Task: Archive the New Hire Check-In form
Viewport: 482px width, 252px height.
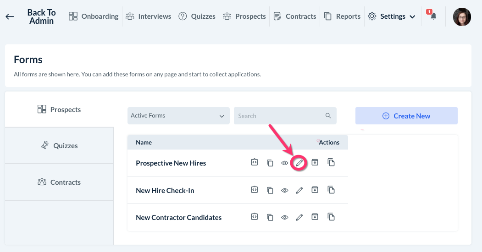Action: pos(315,190)
